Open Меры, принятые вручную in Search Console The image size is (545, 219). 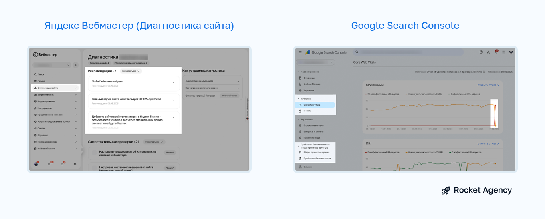315,152
